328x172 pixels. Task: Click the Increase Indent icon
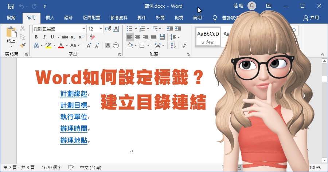point(178,29)
